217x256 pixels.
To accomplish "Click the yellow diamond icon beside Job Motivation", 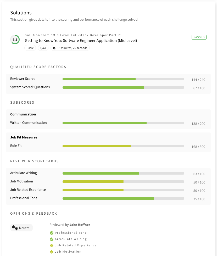I will pos(51,252).
